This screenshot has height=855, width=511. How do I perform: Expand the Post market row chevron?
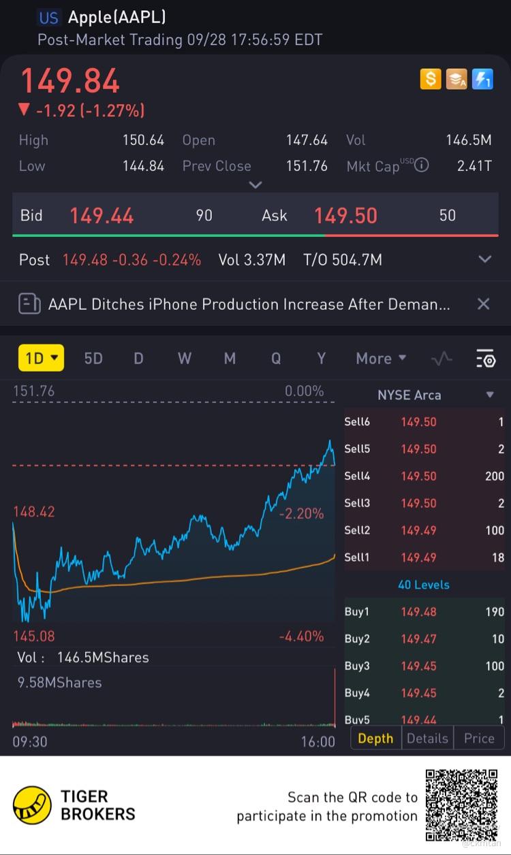point(485,259)
